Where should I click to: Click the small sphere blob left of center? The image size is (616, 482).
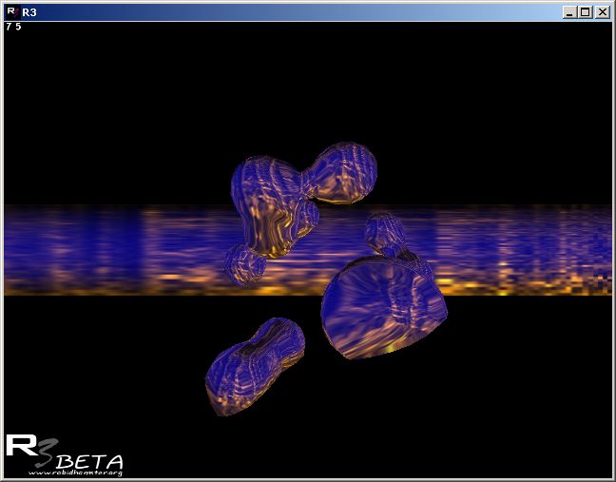[x=244, y=264]
